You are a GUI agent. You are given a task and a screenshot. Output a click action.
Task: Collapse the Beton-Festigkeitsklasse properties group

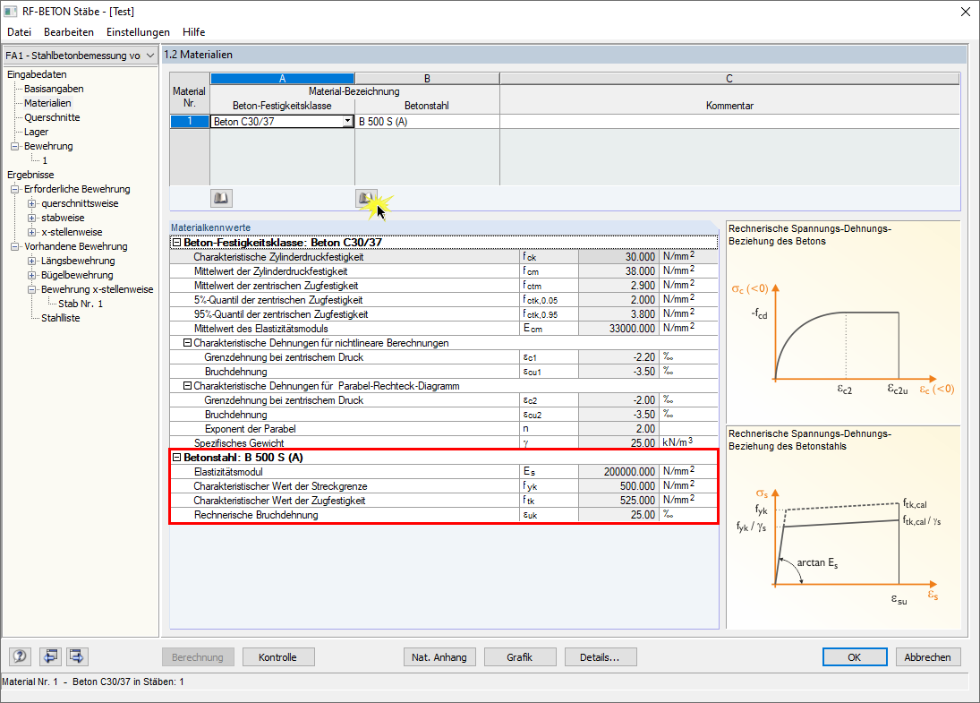[176, 243]
